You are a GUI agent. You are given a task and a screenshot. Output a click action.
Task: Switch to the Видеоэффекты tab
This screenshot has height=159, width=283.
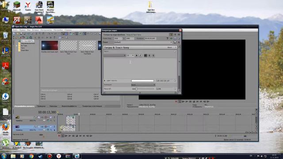coord(69,106)
